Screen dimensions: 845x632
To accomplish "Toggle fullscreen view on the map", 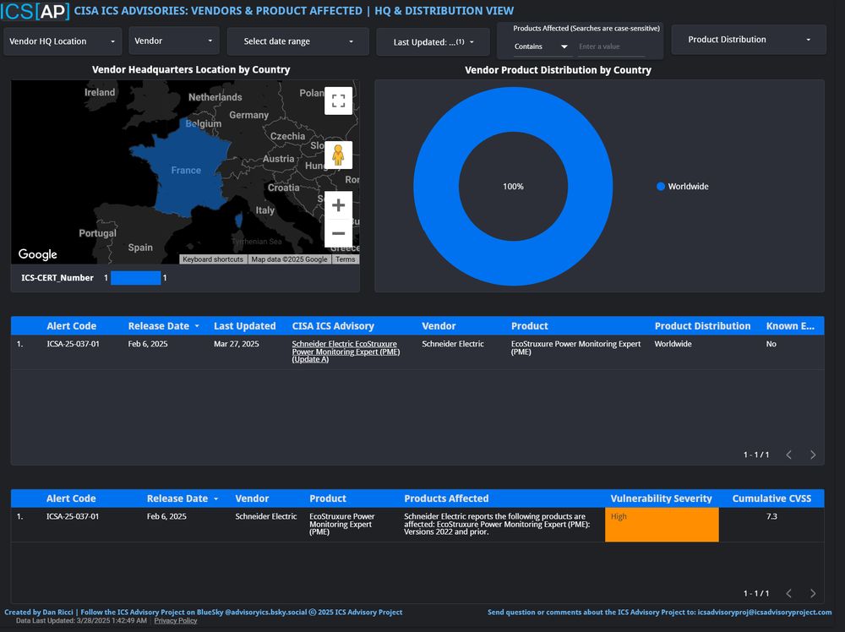I will [339, 101].
